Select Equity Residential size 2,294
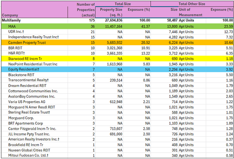234x159 pixels. (x=173, y=69)
